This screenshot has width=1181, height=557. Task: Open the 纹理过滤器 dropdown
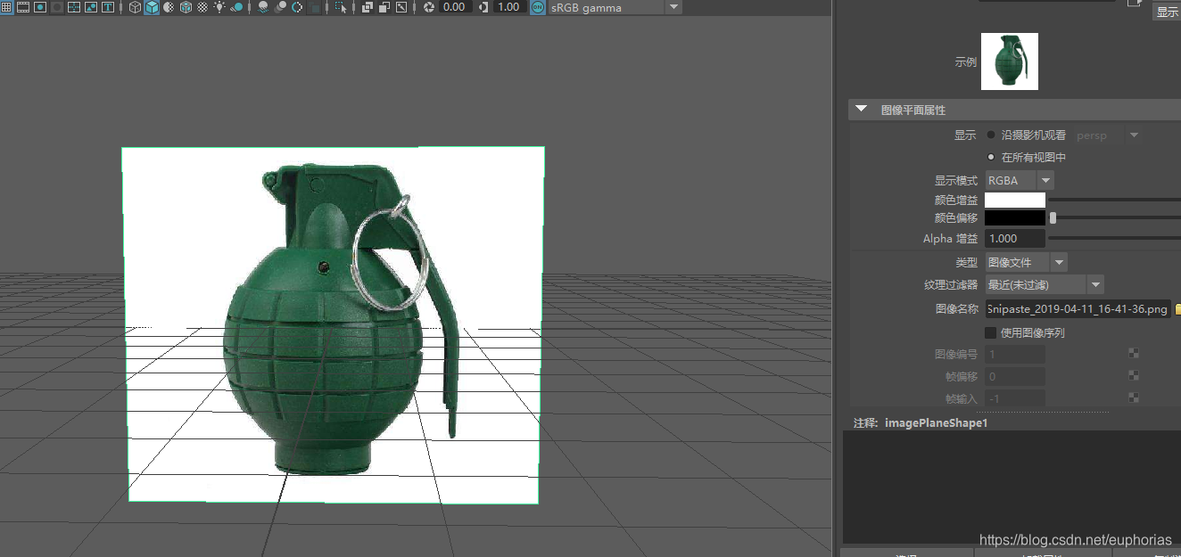point(1045,285)
